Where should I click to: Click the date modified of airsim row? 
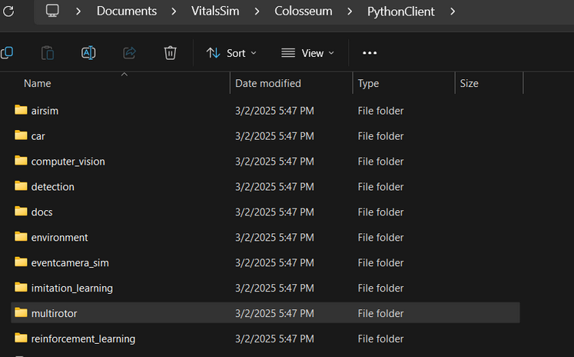point(274,111)
